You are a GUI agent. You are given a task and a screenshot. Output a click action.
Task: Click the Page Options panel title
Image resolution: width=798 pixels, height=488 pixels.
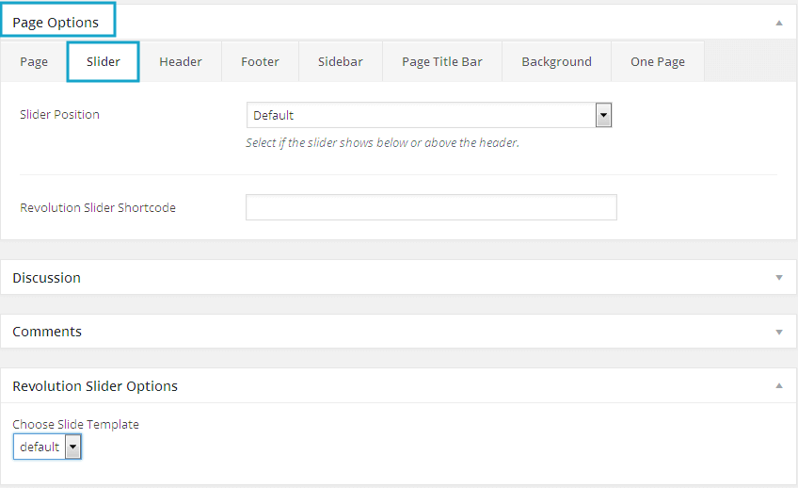coord(56,23)
